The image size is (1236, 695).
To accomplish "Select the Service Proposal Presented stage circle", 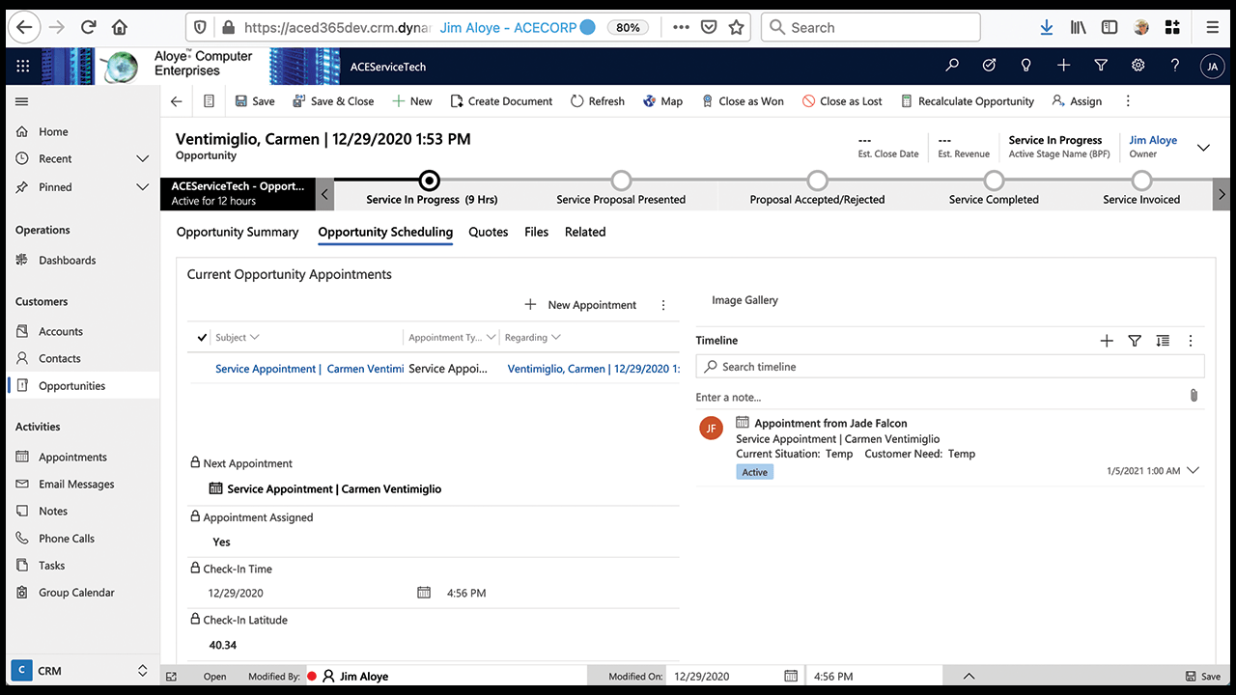I will click(x=621, y=181).
